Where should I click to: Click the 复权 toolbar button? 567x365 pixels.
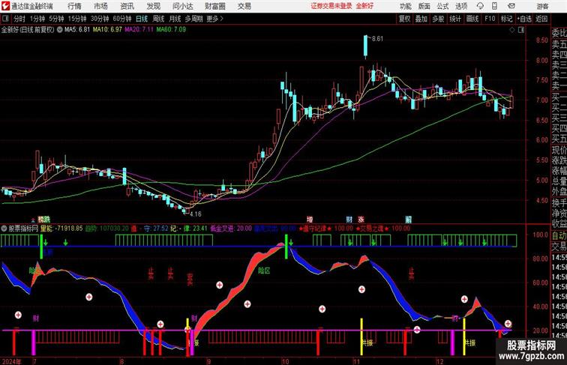click(404, 19)
